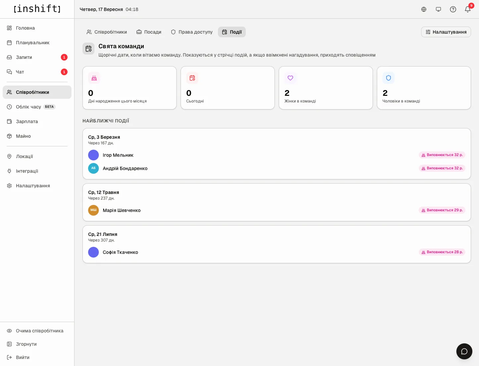Image resolution: width=479 pixels, height=366 pixels.
Task: Click the inshift logo
Action: (x=37, y=9)
